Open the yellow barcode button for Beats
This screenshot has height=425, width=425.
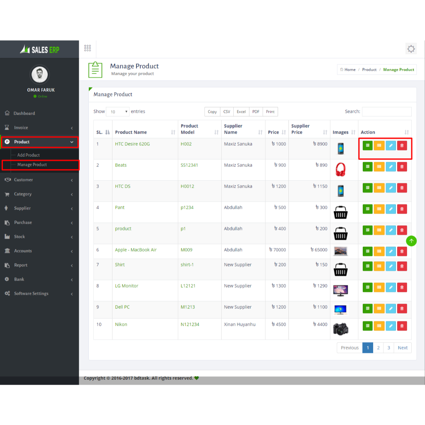click(x=379, y=167)
